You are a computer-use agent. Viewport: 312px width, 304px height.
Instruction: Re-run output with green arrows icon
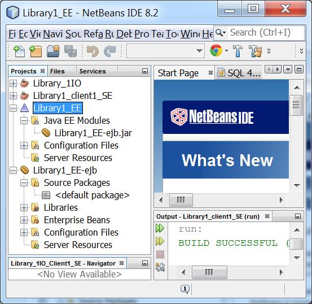(160, 228)
